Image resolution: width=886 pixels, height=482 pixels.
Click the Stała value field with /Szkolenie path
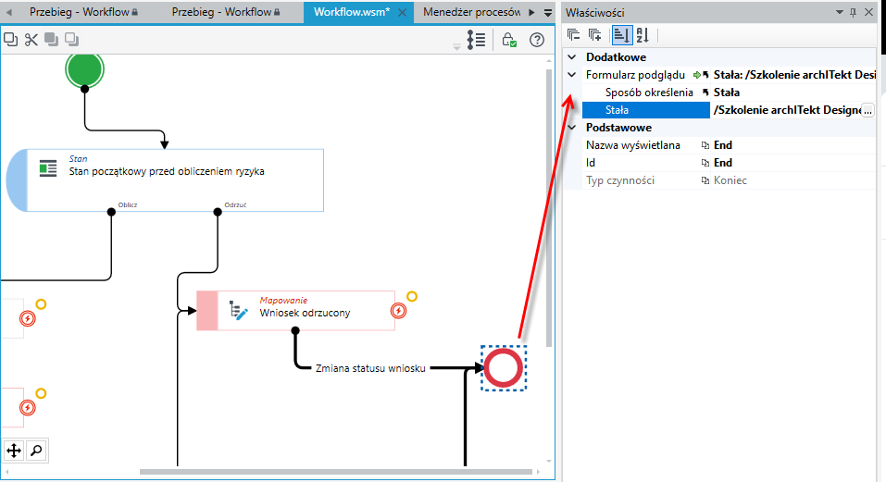[786, 110]
